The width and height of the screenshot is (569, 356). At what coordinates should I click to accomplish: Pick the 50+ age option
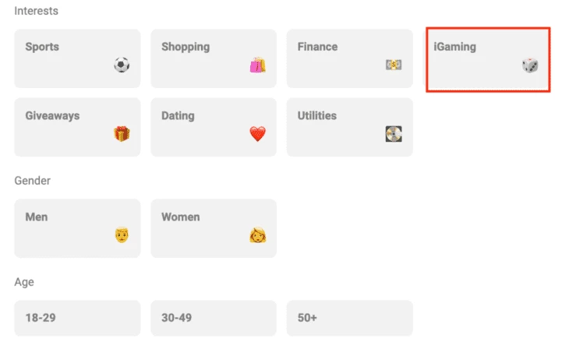pyautogui.click(x=349, y=318)
